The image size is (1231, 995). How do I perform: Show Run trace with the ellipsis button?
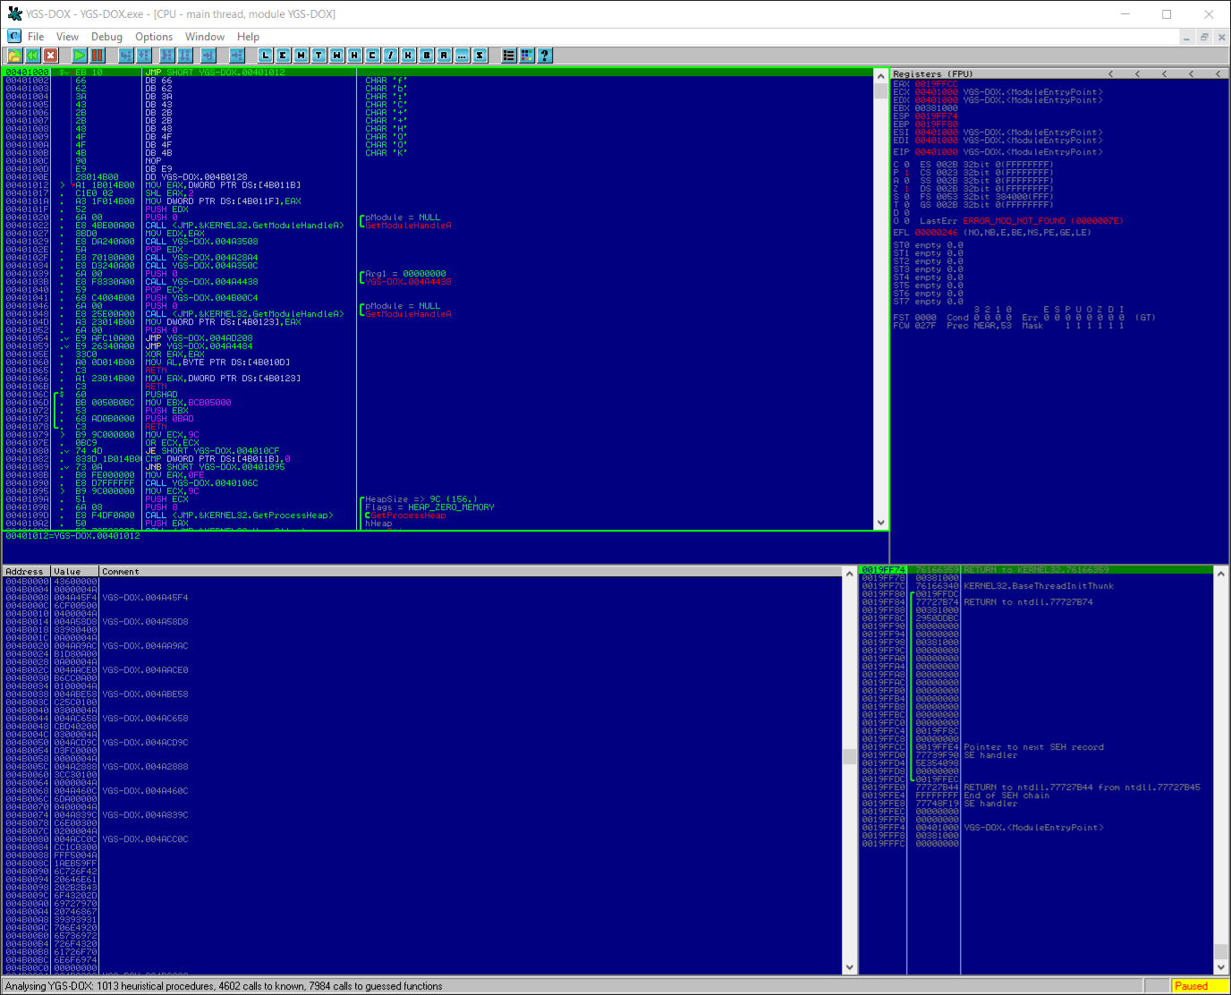(x=462, y=55)
